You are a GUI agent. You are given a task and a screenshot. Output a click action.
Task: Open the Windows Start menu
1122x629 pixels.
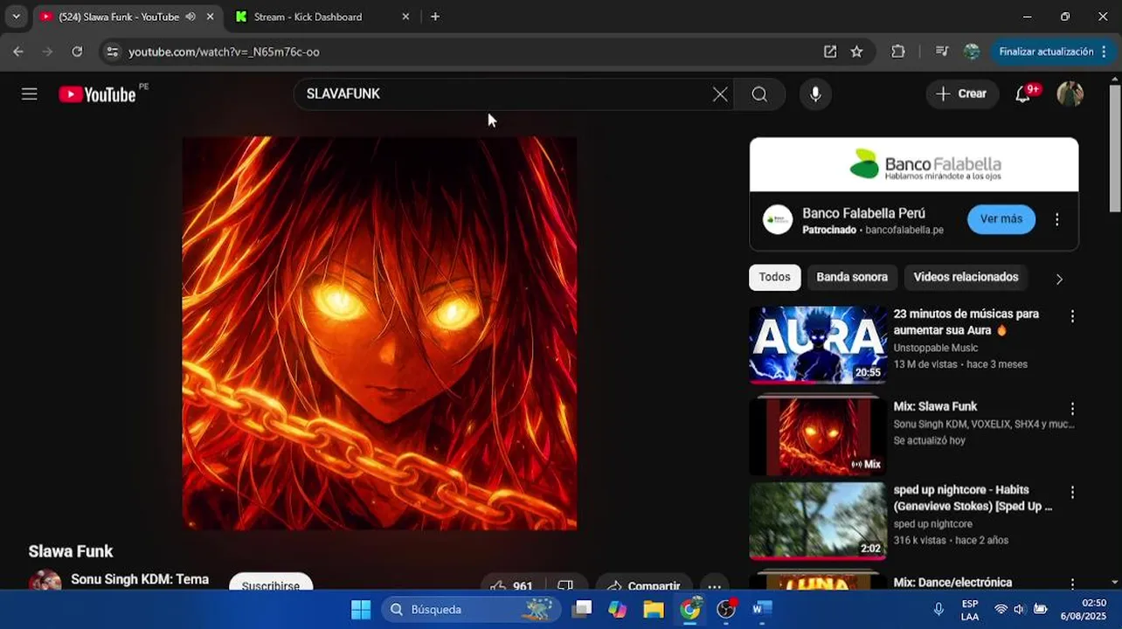tap(361, 609)
